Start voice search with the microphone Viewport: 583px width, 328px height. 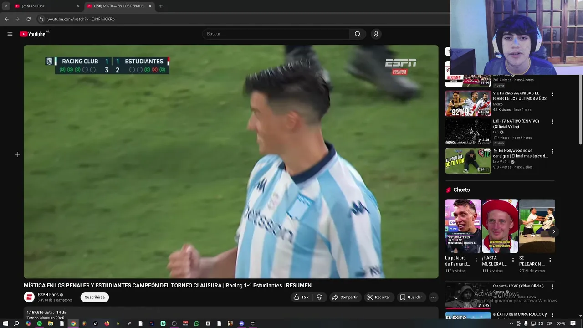click(376, 34)
